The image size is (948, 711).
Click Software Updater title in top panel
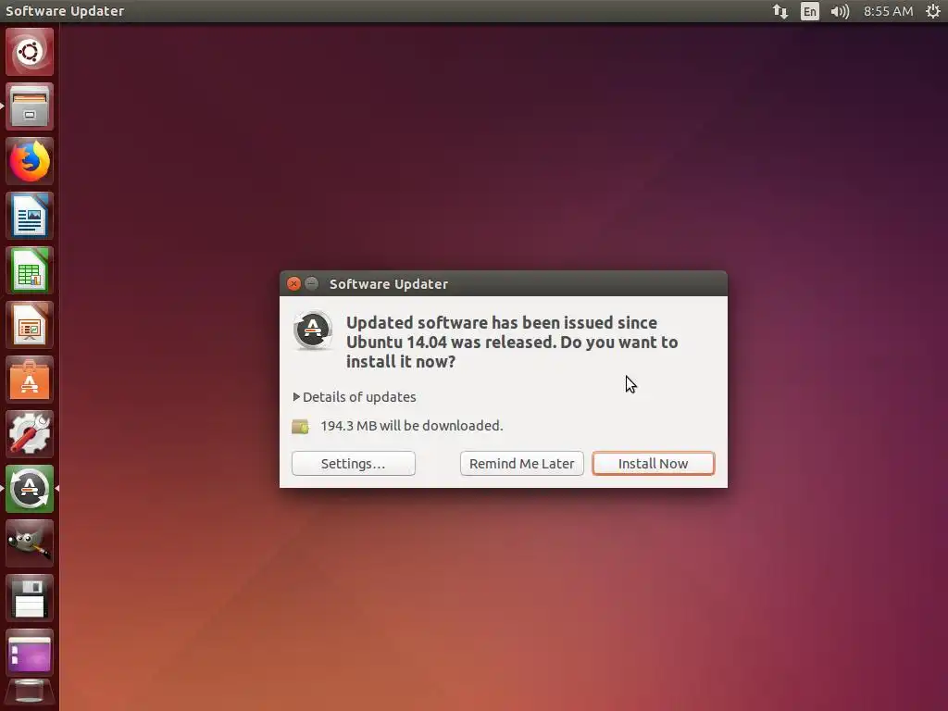coord(65,11)
